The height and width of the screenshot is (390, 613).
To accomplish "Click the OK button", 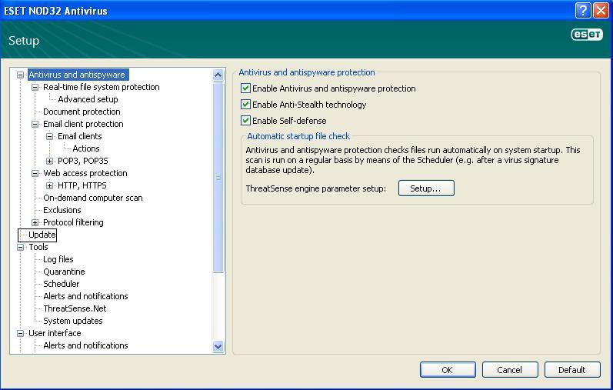I will tap(448, 370).
